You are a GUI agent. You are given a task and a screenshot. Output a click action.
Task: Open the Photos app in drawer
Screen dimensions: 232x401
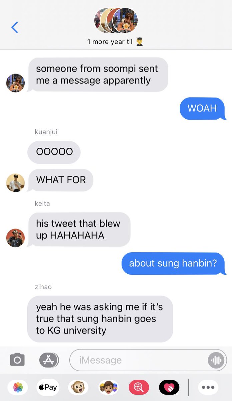(x=18, y=388)
